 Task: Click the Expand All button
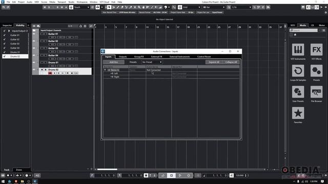[214, 62]
